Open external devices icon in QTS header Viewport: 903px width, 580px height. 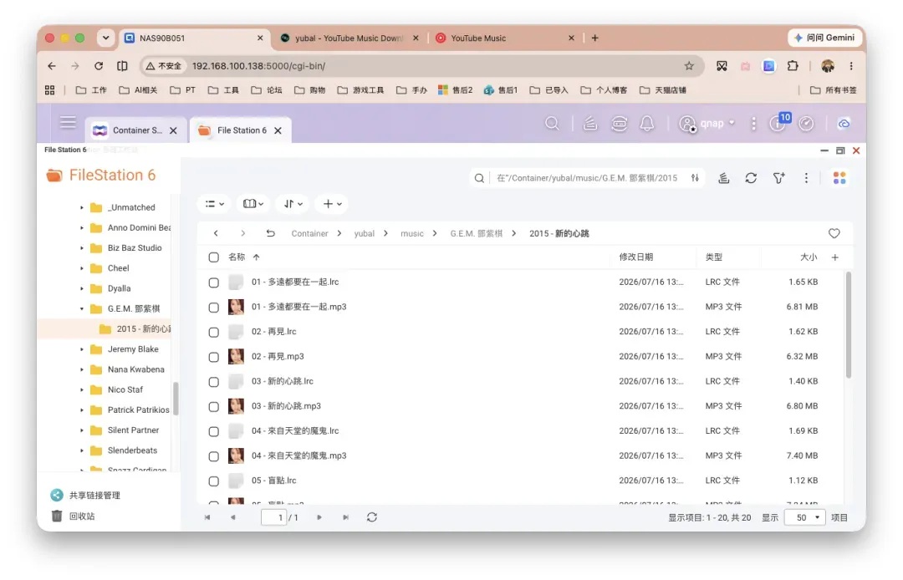[619, 123]
